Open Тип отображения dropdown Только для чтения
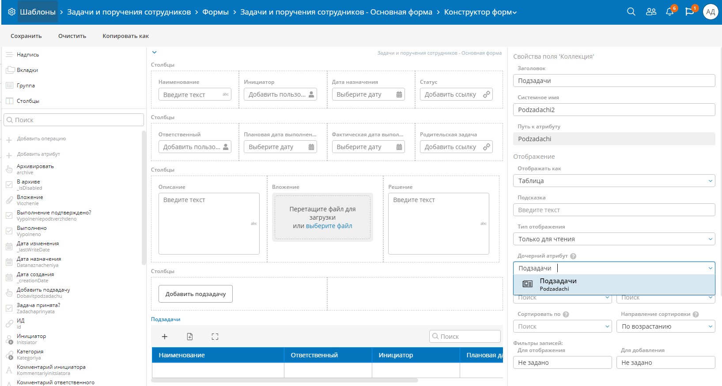The width and height of the screenshot is (722, 386). pos(614,239)
